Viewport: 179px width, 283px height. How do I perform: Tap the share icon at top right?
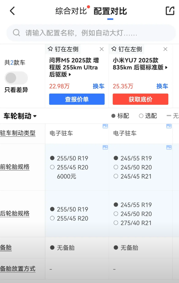click(170, 11)
